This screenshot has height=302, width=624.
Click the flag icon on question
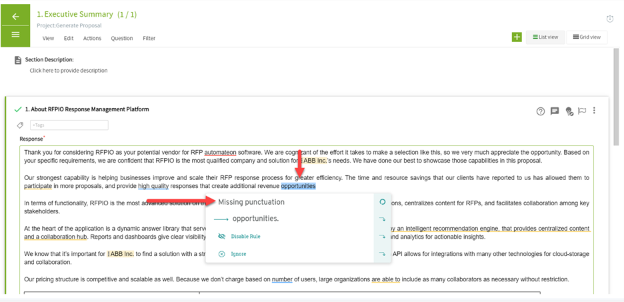[582, 111]
